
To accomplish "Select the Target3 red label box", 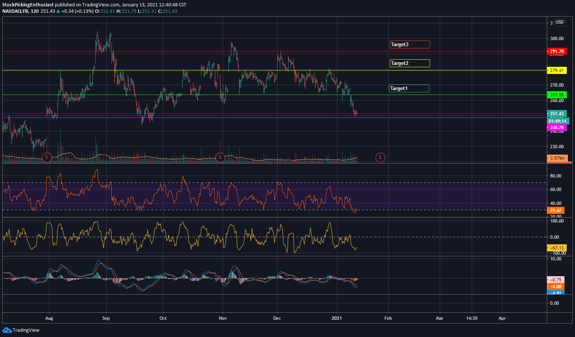I will [x=410, y=44].
